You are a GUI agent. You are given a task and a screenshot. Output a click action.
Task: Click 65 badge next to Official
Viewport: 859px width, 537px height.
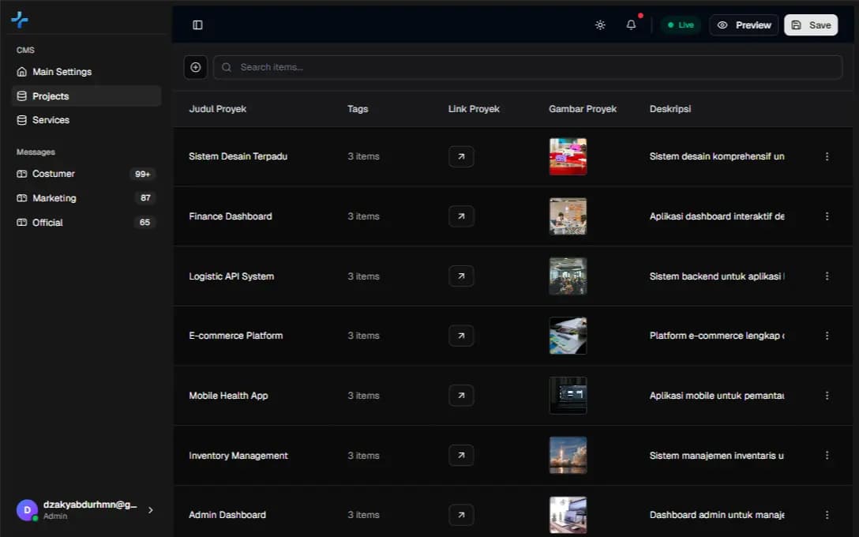144,223
